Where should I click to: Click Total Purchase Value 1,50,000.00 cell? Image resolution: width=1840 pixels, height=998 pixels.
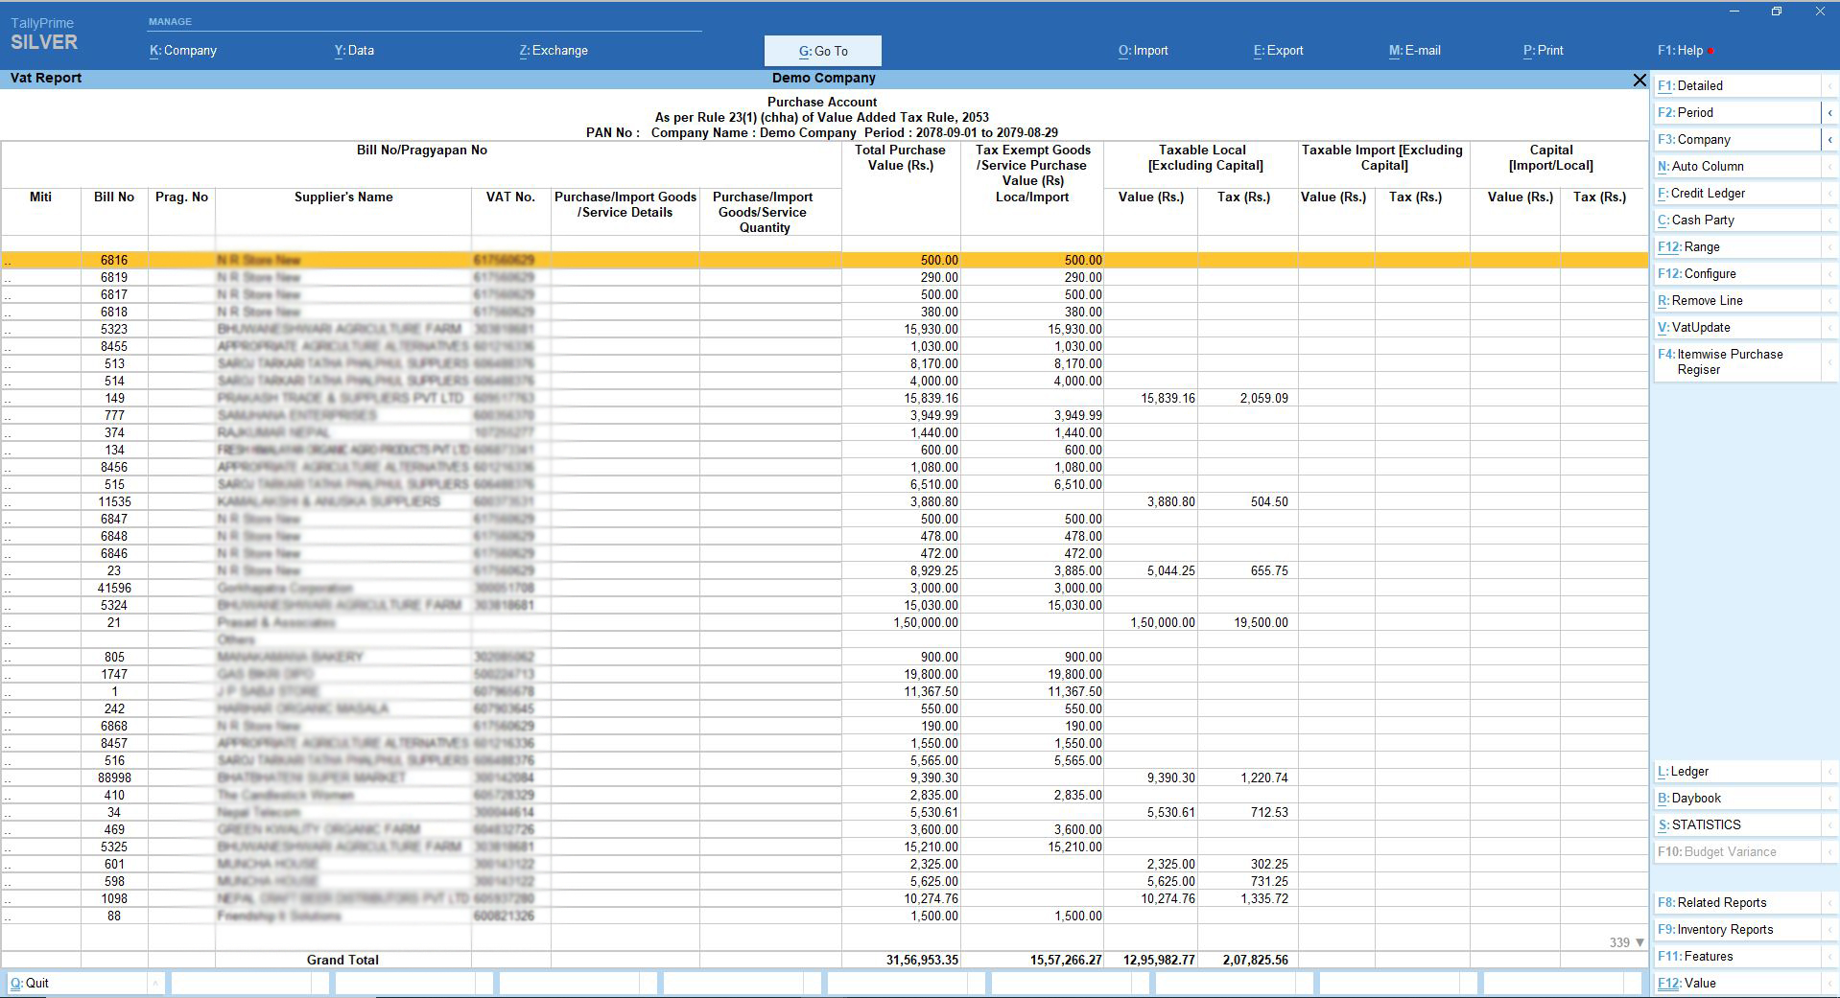pos(926,622)
